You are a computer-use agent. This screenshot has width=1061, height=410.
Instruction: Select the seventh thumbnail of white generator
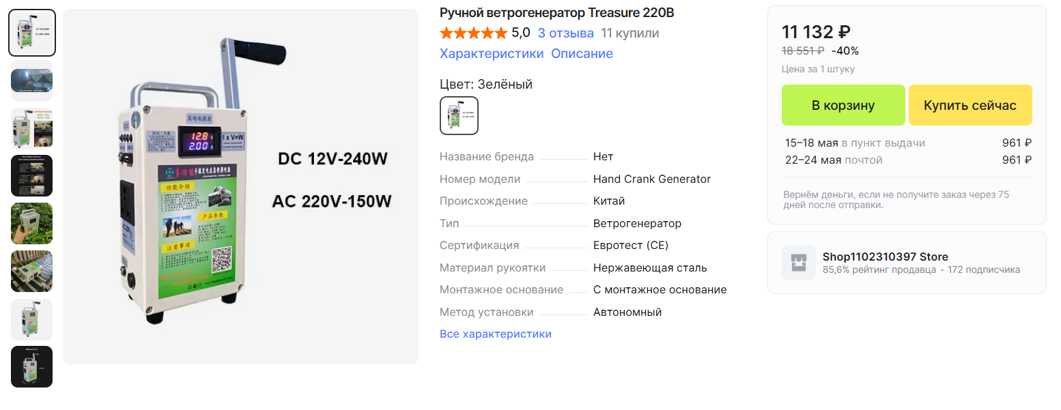[32, 319]
